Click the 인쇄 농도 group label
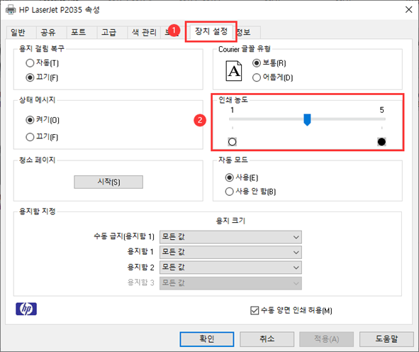The image size is (419, 352). (x=233, y=100)
